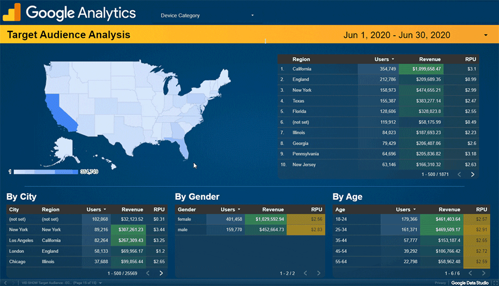Select the female row in gender table

pos(250,219)
